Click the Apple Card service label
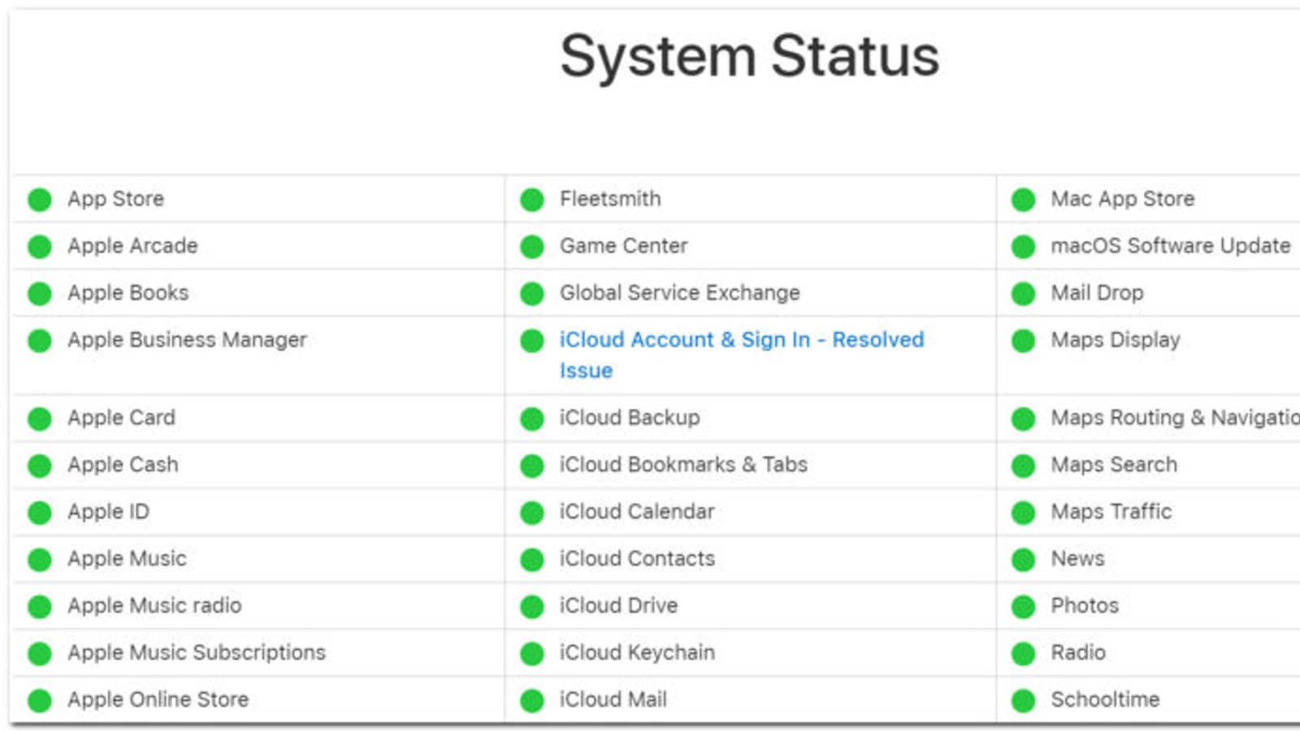Screen dimensions: 1300x731 coord(121,417)
